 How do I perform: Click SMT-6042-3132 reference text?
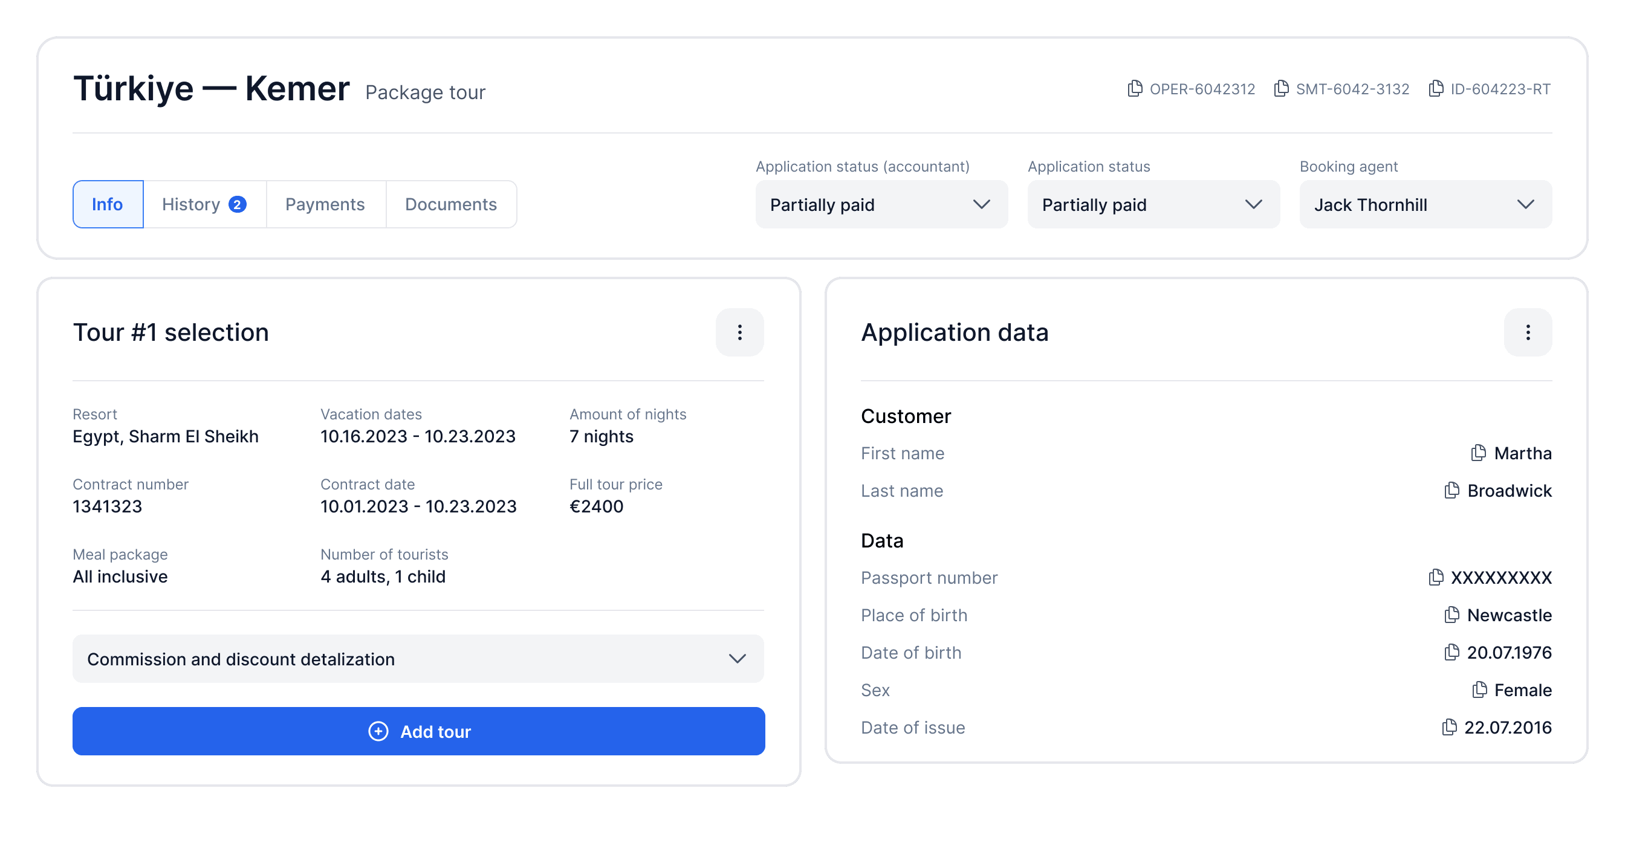click(1352, 89)
